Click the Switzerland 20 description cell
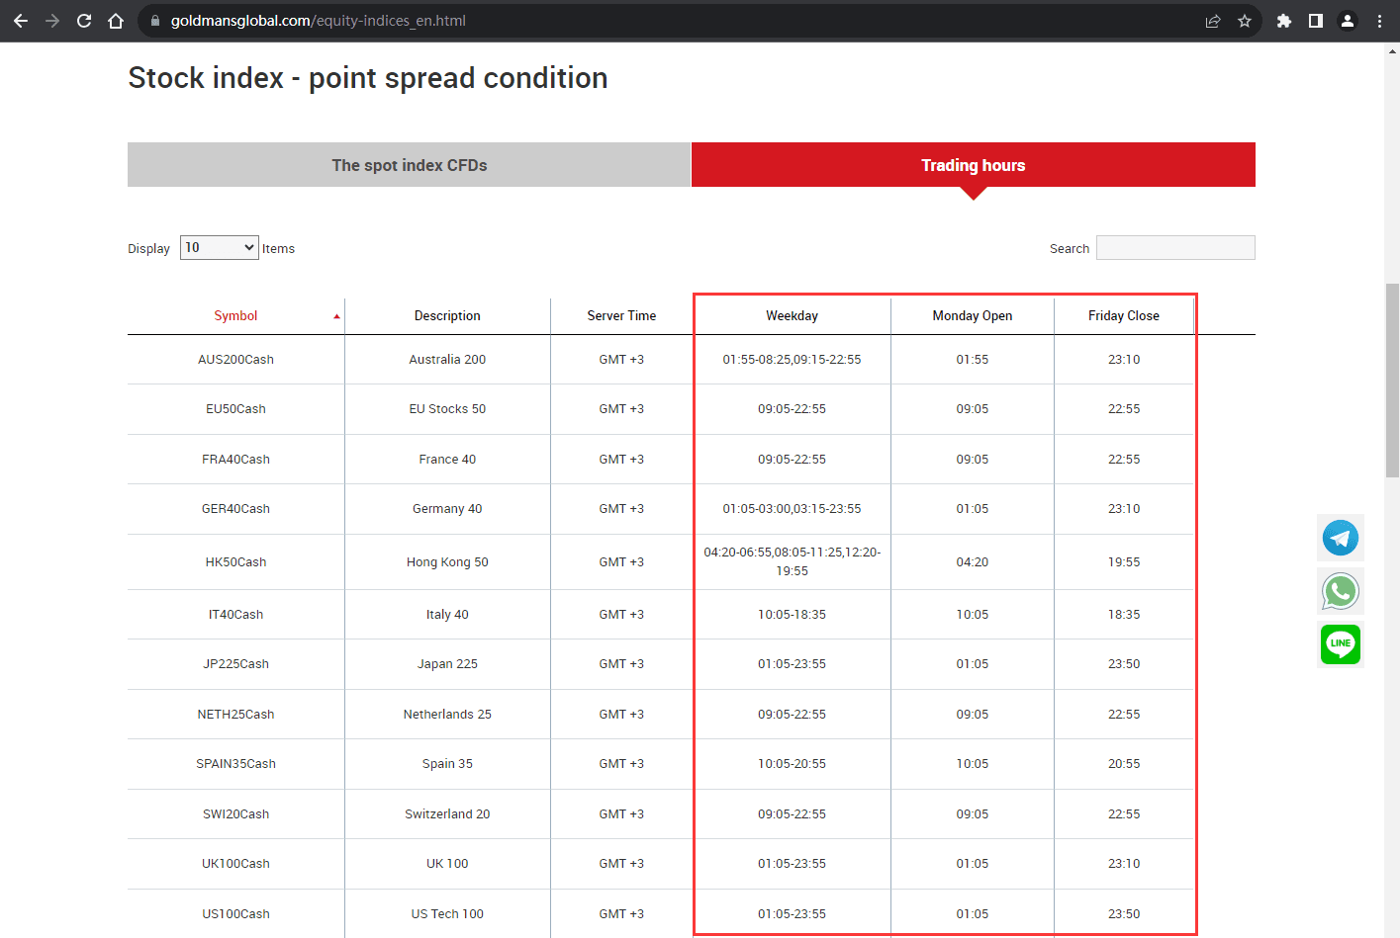The height and width of the screenshot is (938, 1400). pos(447,814)
